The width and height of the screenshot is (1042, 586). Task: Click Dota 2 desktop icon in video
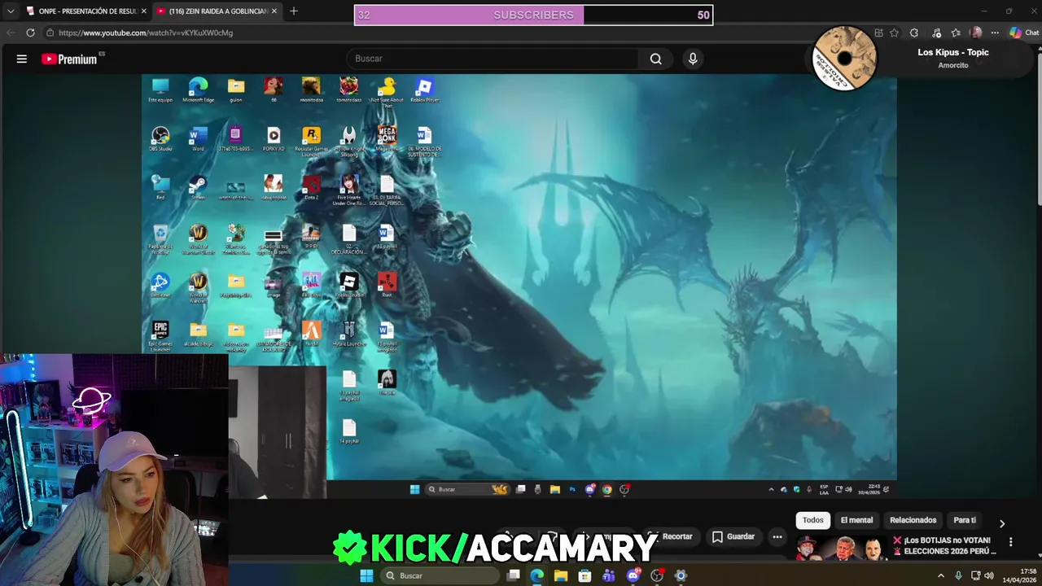(311, 187)
